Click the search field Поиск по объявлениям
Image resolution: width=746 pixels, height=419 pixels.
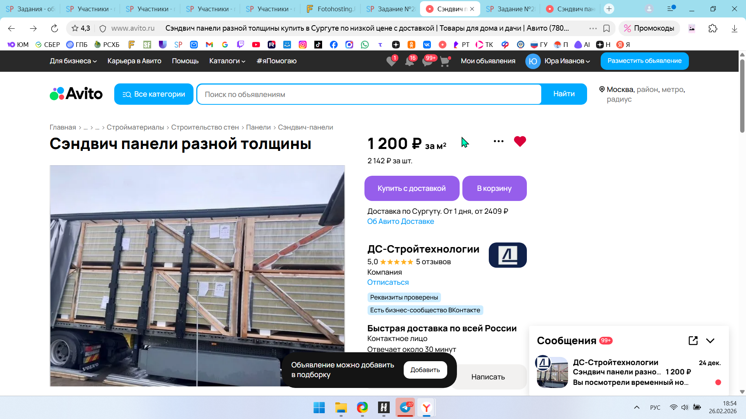(x=369, y=94)
